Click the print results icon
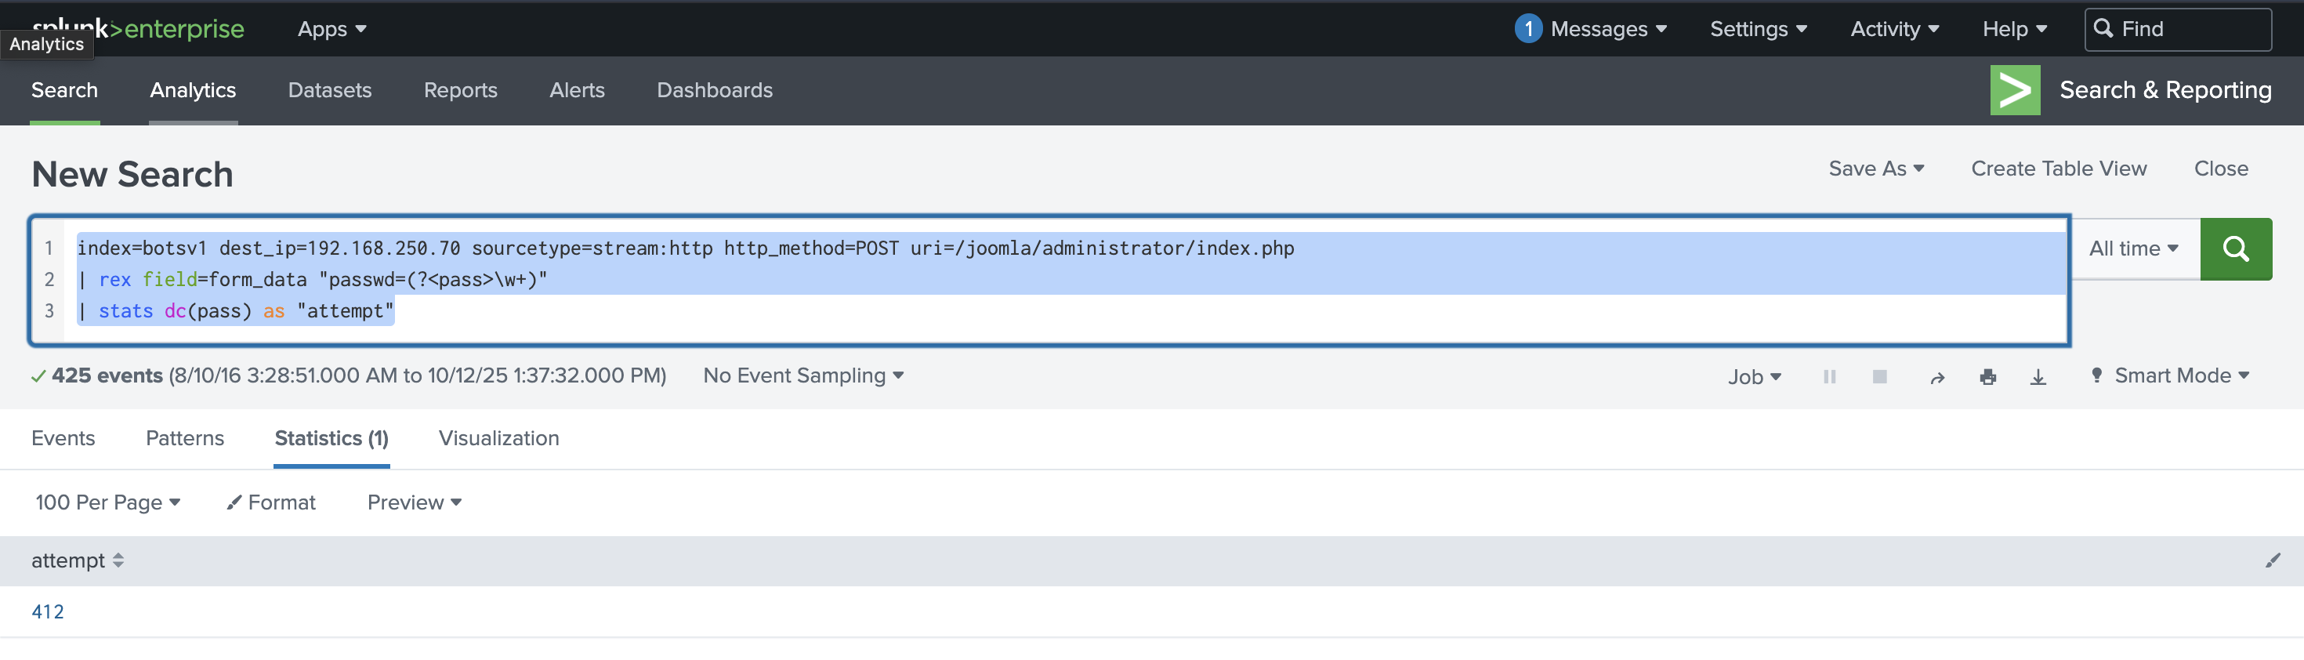2304x660 pixels. (1987, 377)
